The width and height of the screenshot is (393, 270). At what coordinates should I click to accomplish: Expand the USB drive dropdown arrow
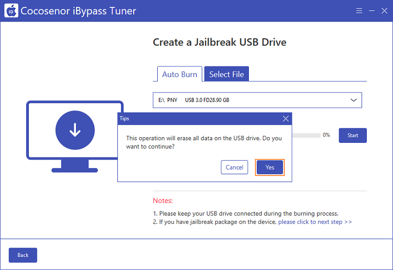(353, 100)
